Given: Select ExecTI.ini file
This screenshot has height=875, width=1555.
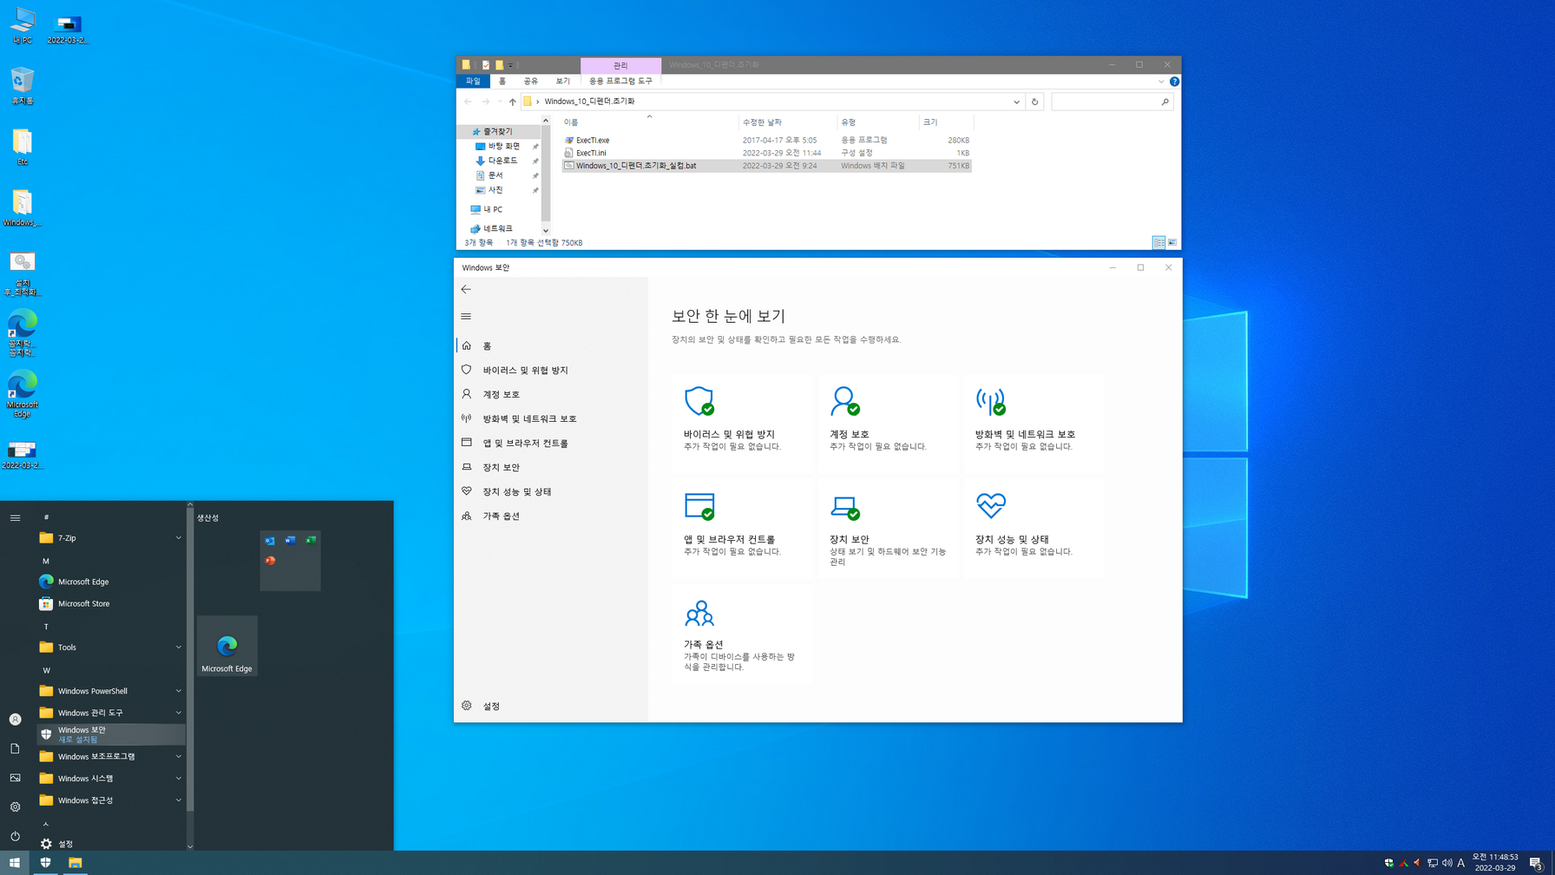Looking at the screenshot, I should [x=766, y=153].
